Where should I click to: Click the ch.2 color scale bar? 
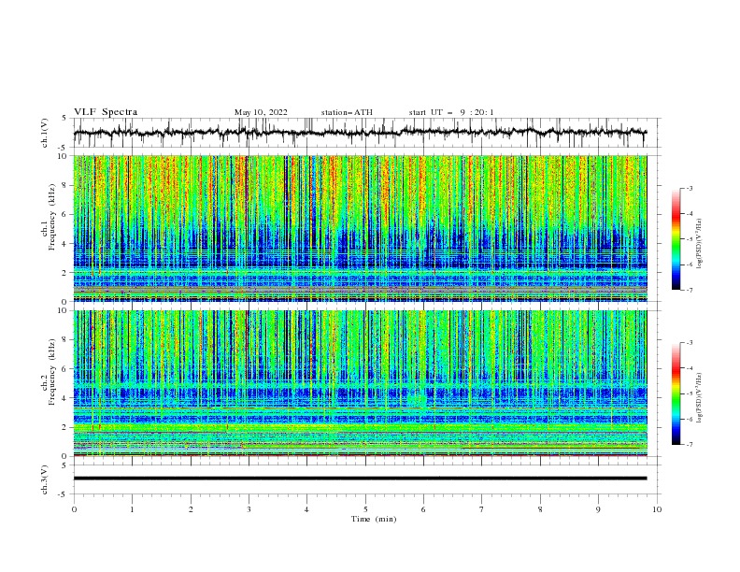click(x=676, y=393)
